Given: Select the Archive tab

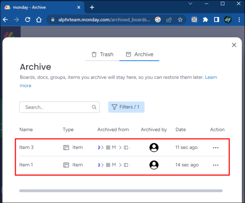Looking at the screenshot, I should click(140, 54).
